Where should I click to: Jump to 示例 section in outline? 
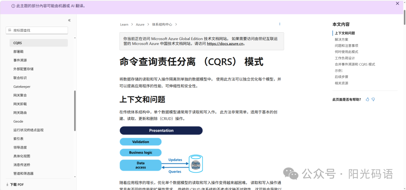339,70
